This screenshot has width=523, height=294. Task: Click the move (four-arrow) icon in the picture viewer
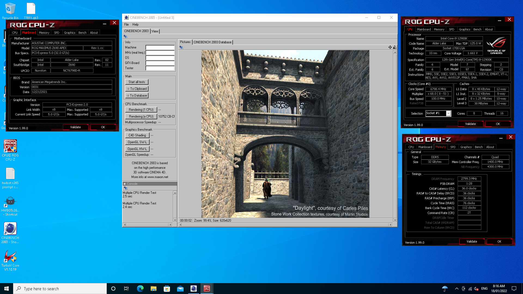[390, 47]
